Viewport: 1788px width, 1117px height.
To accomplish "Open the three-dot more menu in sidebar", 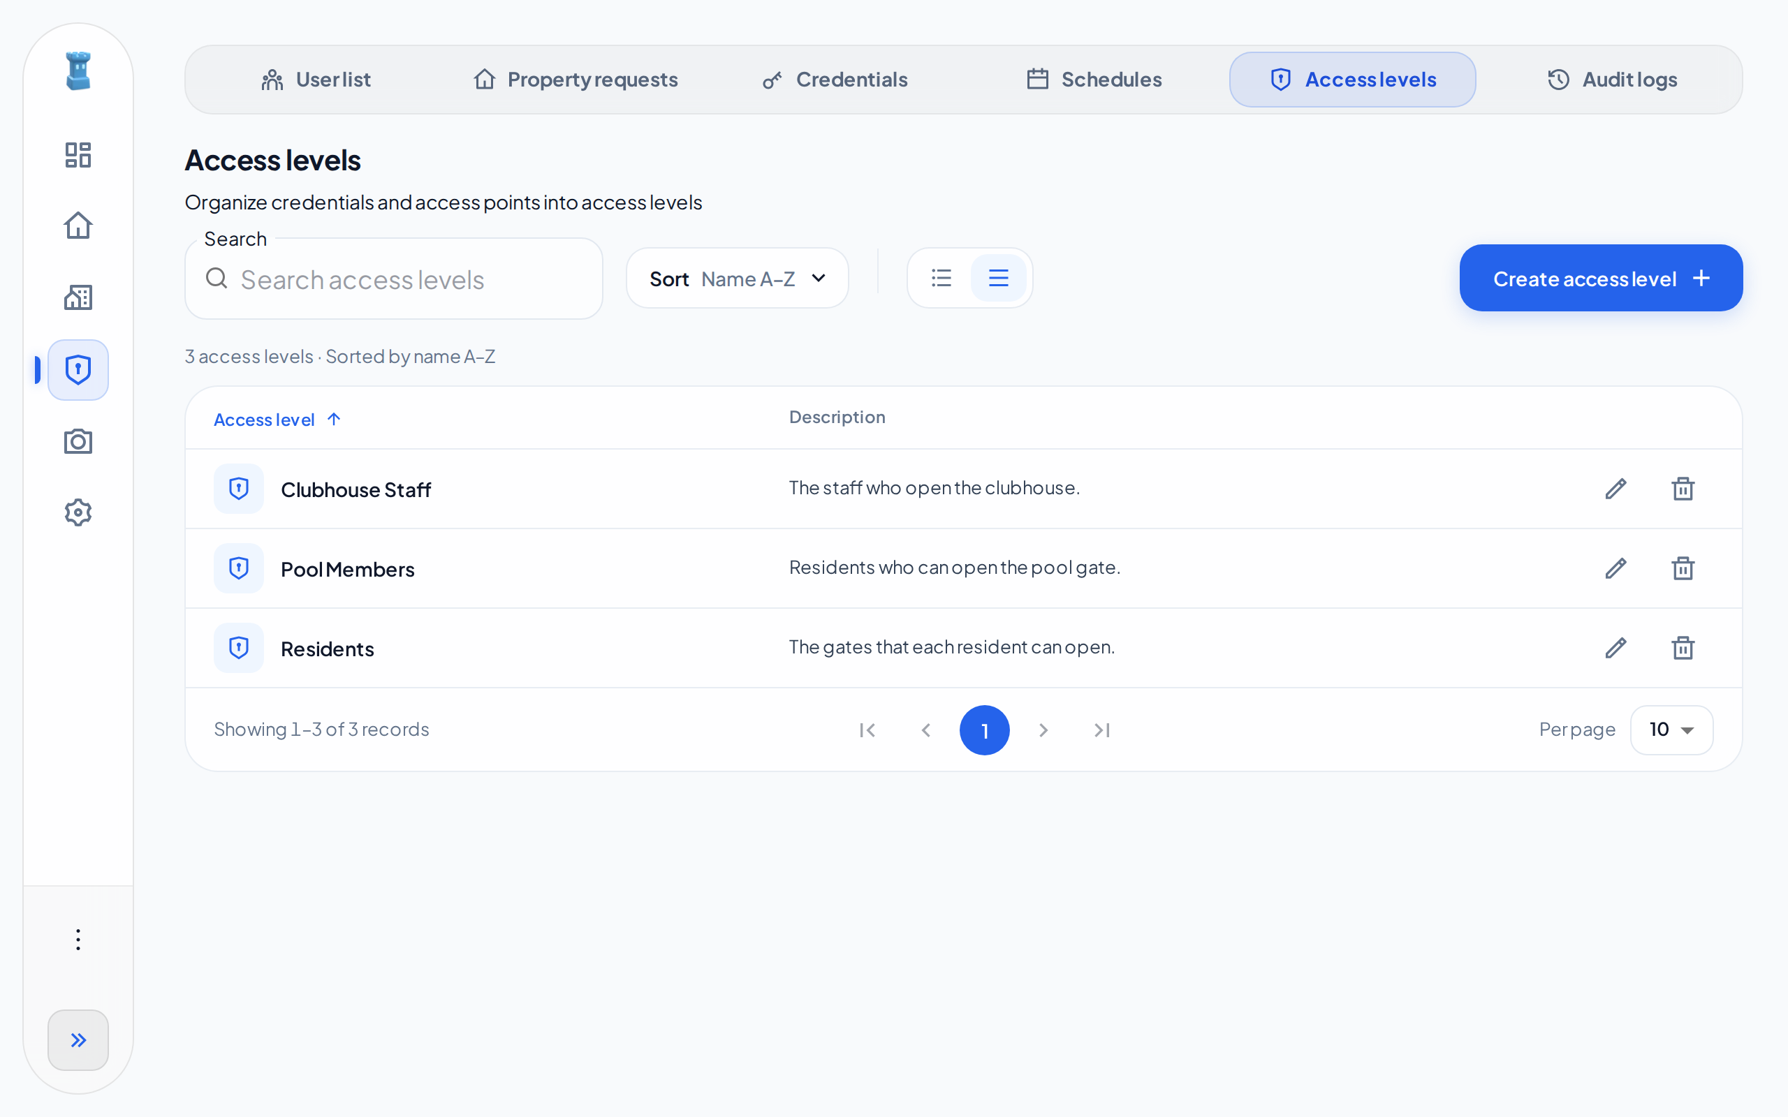I will click(x=78, y=940).
